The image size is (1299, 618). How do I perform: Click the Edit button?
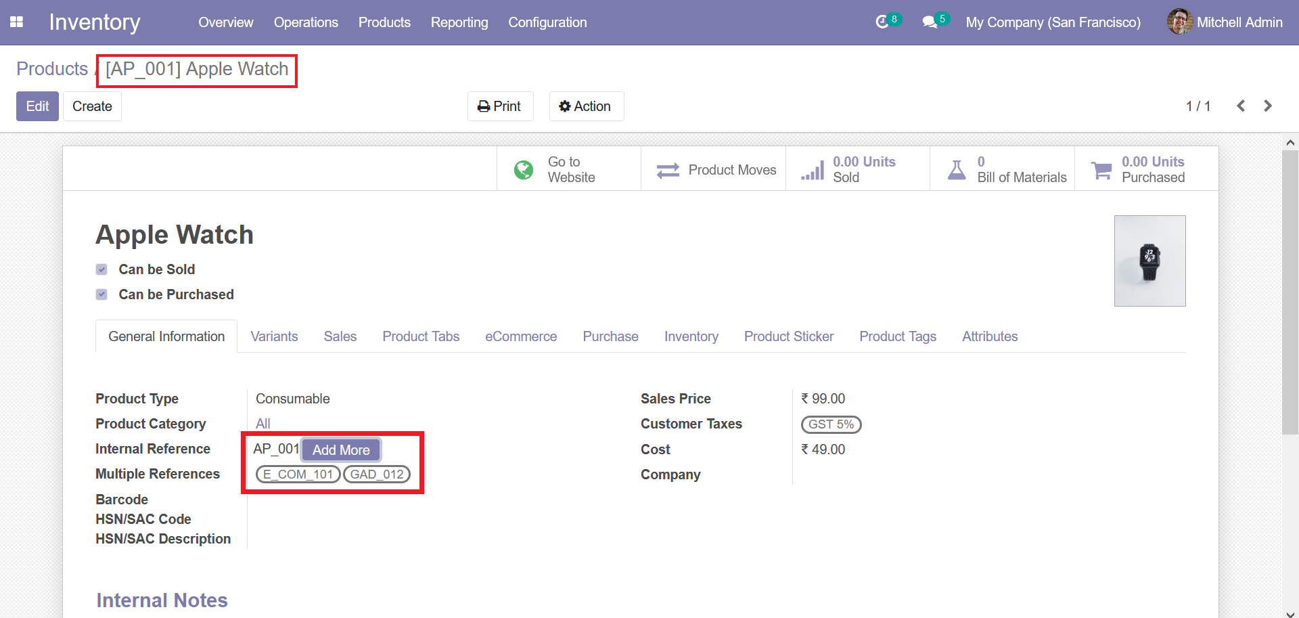[x=37, y=106]
